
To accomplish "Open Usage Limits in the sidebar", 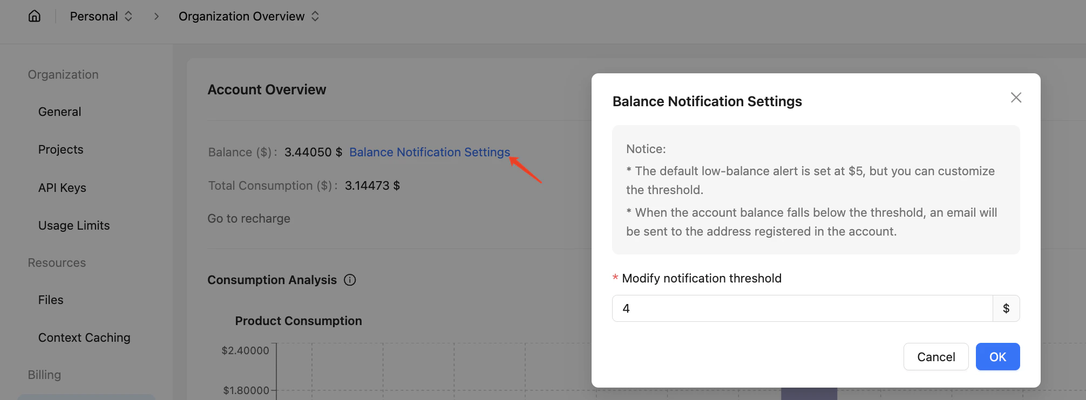I will coord(74,225).
